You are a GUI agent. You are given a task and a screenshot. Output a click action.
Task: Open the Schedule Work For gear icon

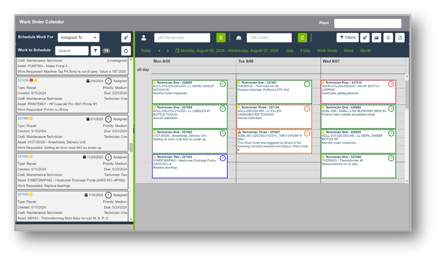tap(126, 37)
